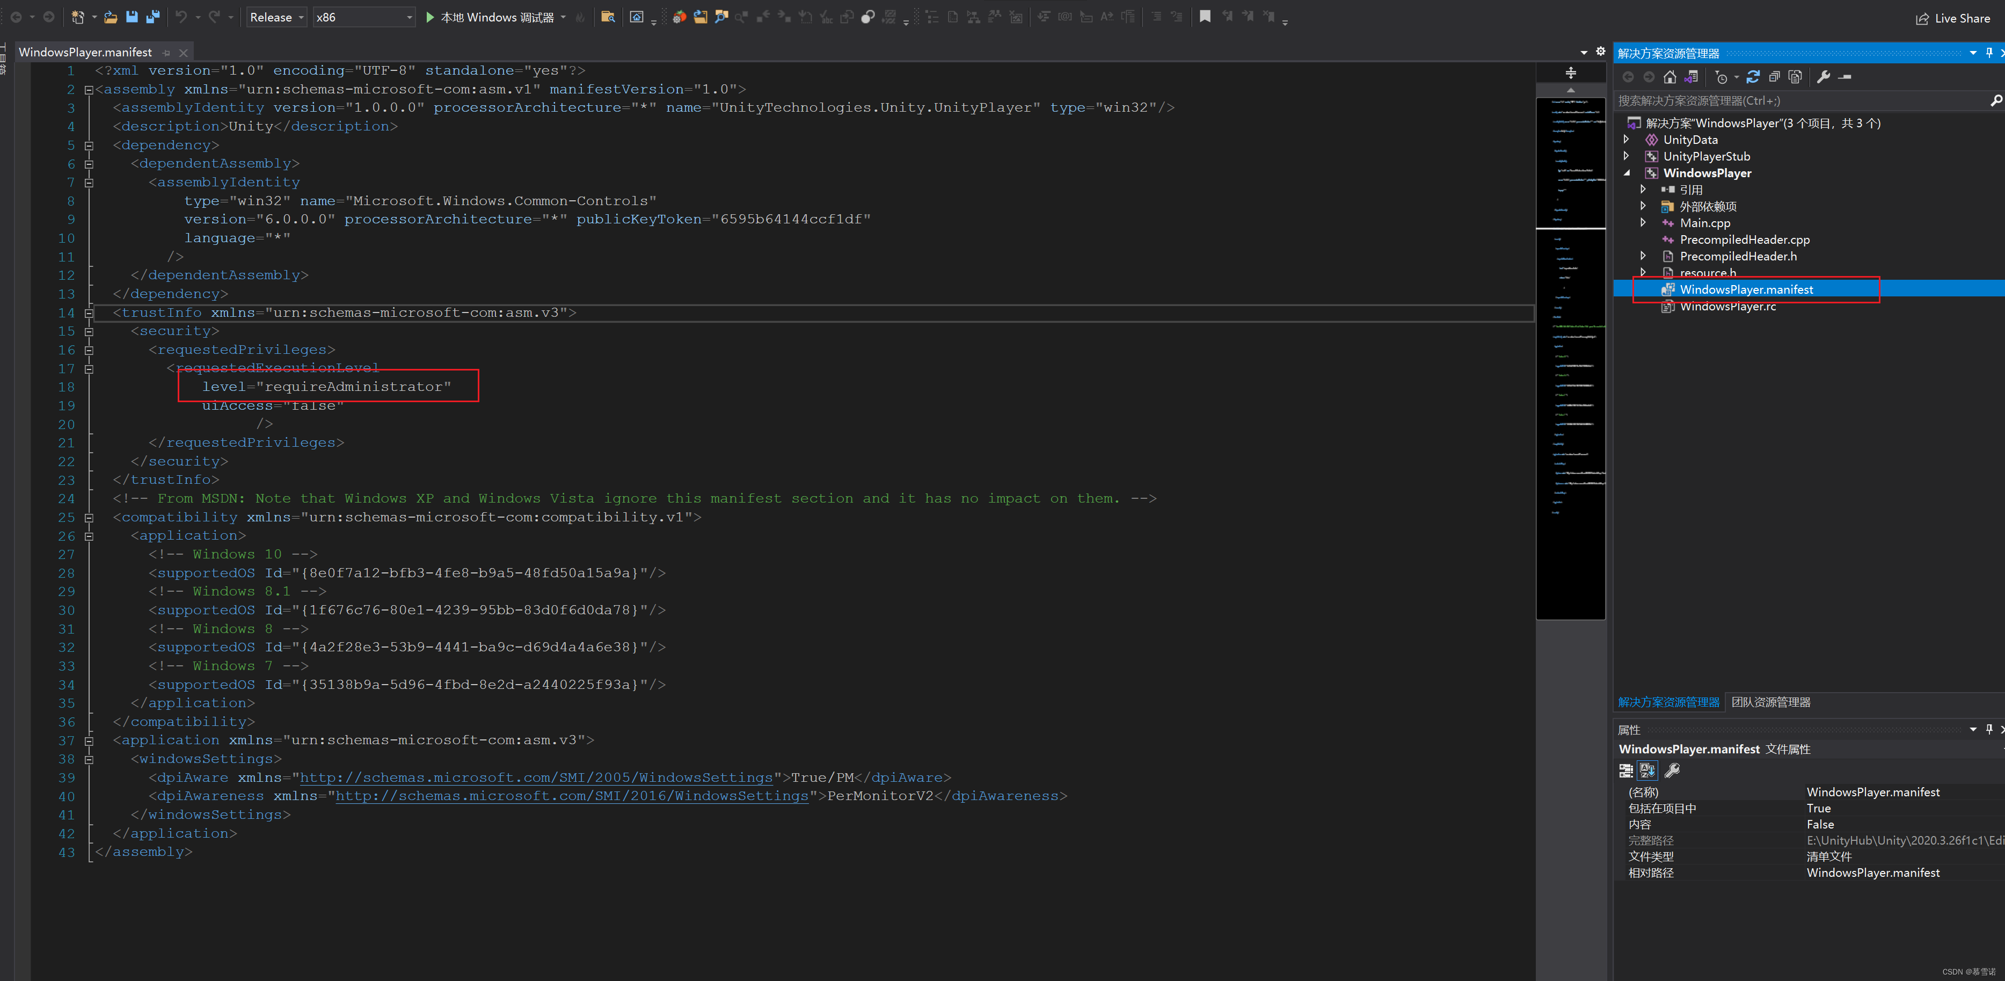This screenshot has width=2005, height=981.
Task: Click the Save All icon
Action: pyautogui.click(x=152, y=16)
